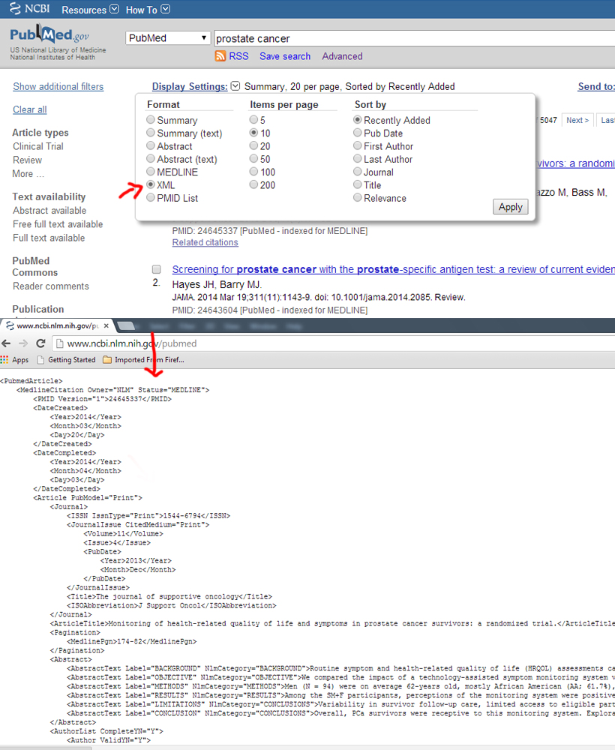Screen dimensions: 615x750
Task: Expand the How To menu
Action: (x=148, y=10)
